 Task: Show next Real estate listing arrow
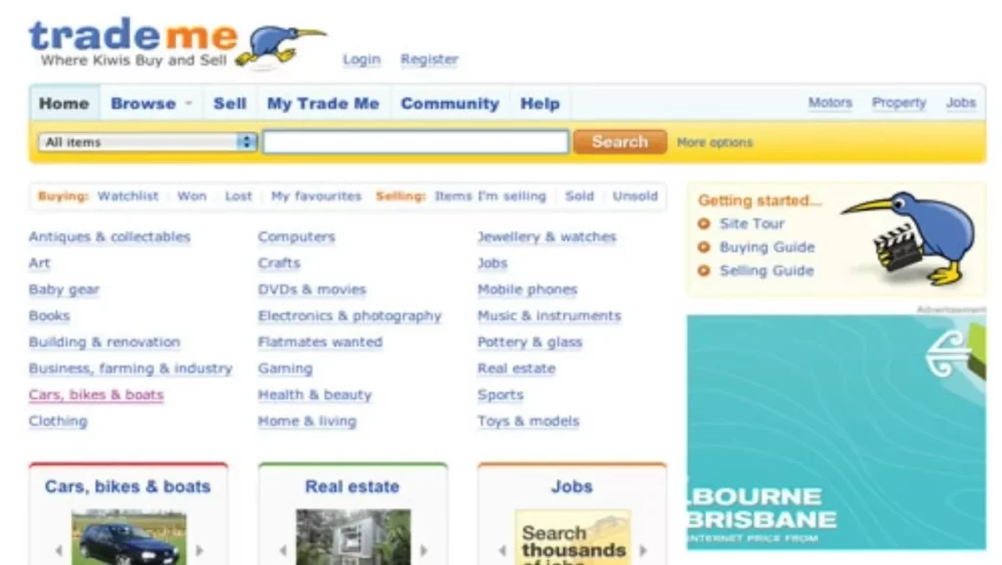pos(424,549)
